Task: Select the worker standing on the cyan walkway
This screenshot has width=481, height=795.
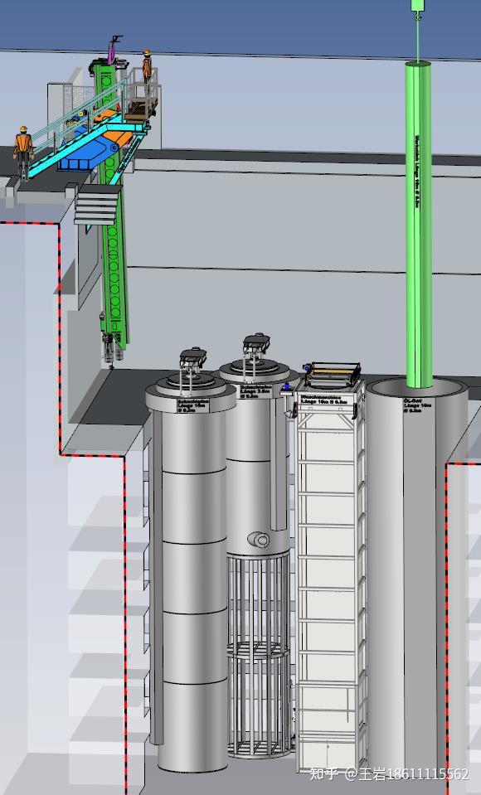Action: point(23,153)
